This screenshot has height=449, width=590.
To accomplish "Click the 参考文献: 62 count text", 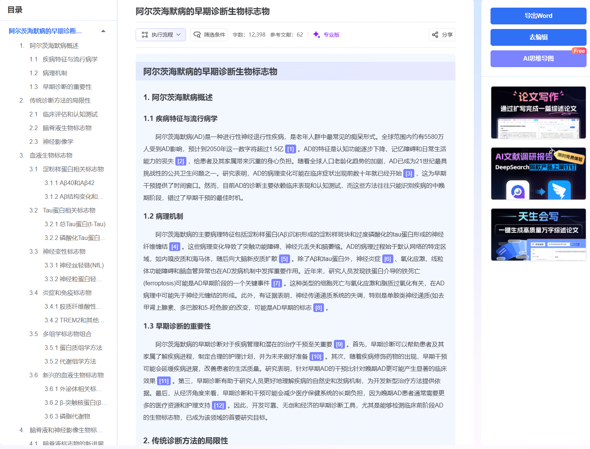I will tap(287, 35).
